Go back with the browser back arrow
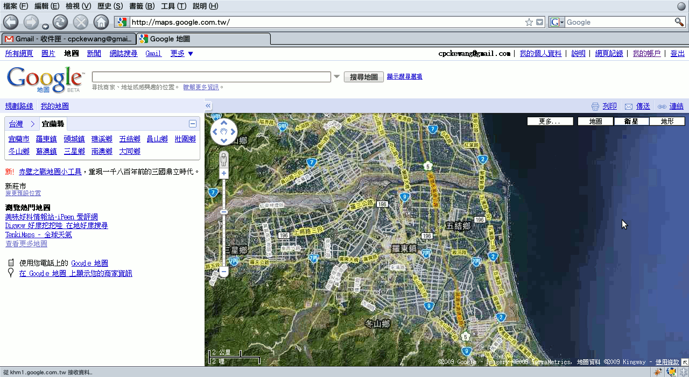 coord(11,22)
